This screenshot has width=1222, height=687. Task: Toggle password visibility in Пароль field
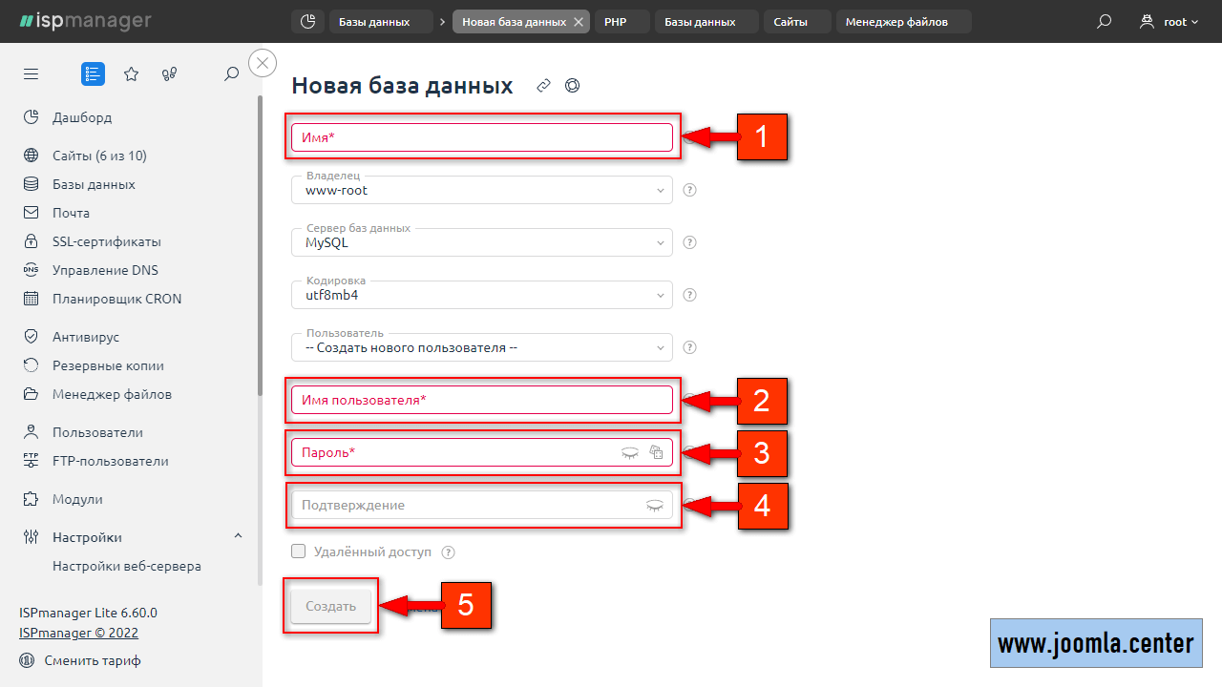[629, 453]
